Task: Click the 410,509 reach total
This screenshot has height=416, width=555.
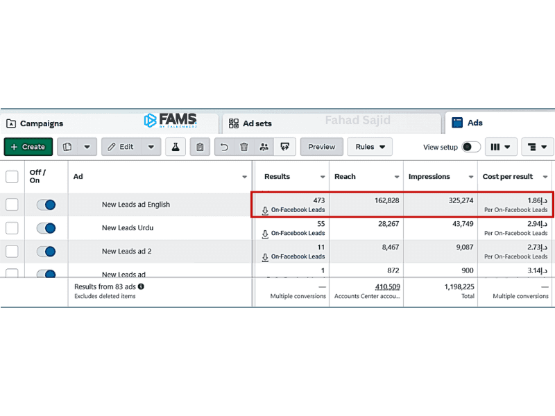Action: point(388,287)
